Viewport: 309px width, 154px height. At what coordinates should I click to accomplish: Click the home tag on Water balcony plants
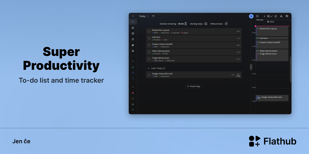coord(165,54)
